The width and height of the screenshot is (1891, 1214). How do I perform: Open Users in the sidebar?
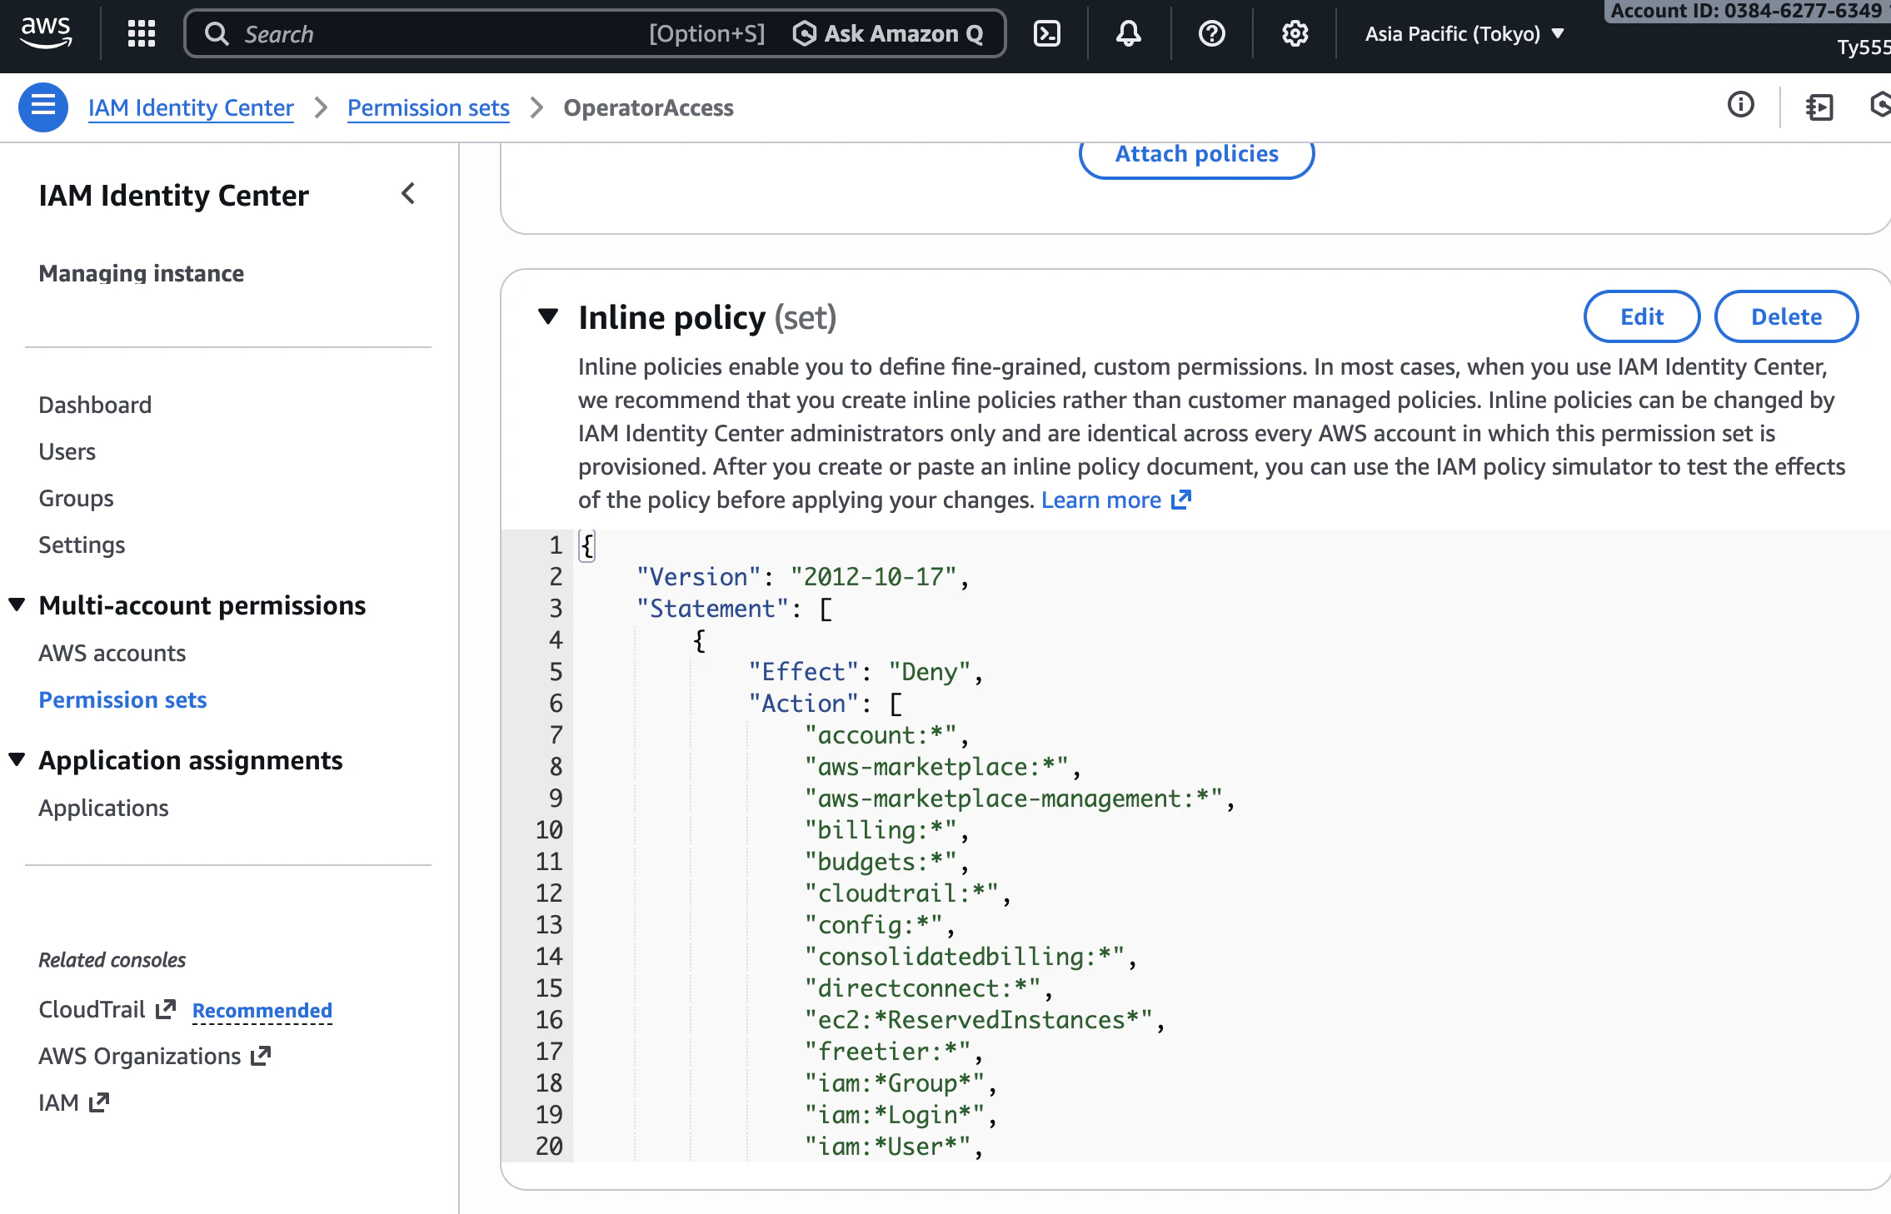[x=67, y=451]
